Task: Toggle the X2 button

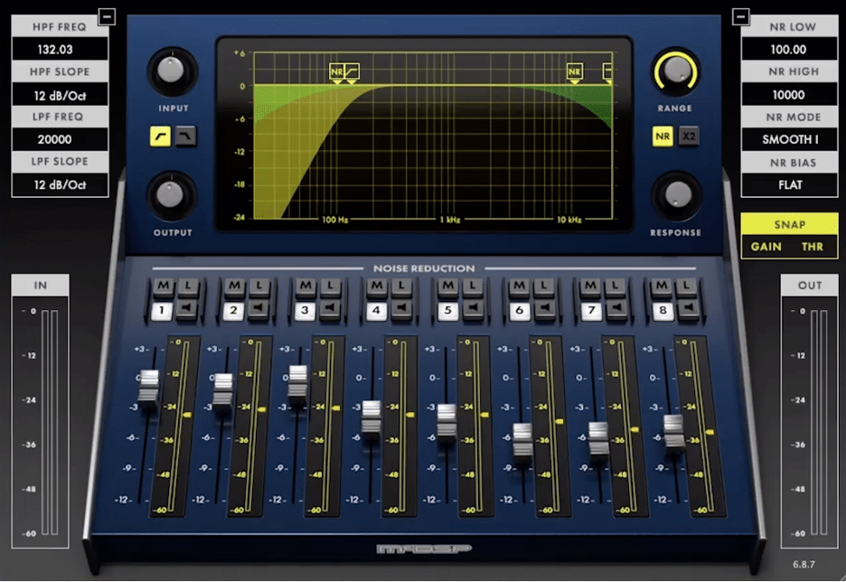Action: 690,136
